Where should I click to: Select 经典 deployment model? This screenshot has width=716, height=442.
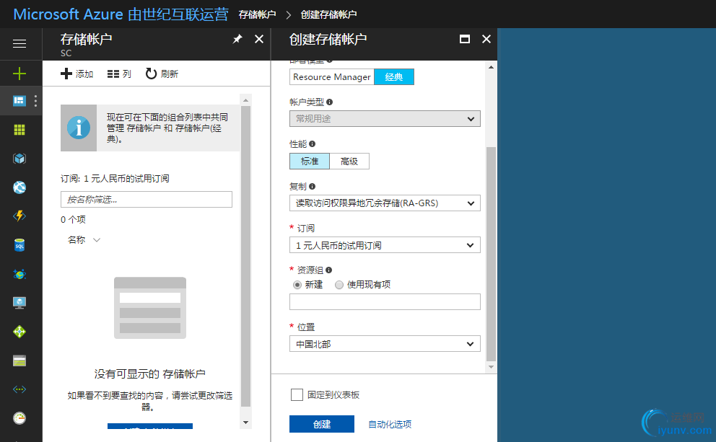click(394, 76)
